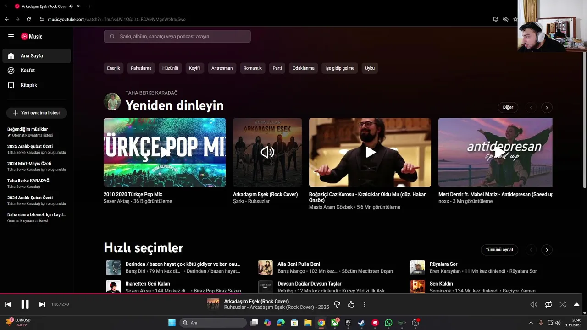Go back in browser
This screenshot has height=330, width=587.
tap(6, 19)
